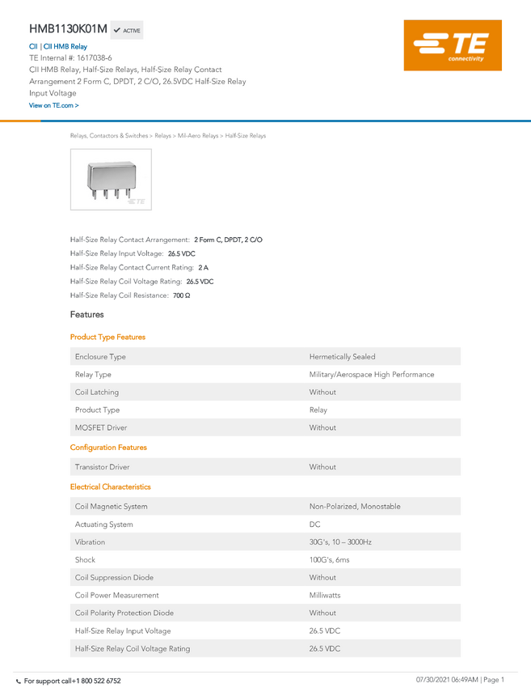Open the relay product thumbnail image
Image resolution: width=531 pixels, height=688 pixels.
pyautogui.click(x=111, y=180)
